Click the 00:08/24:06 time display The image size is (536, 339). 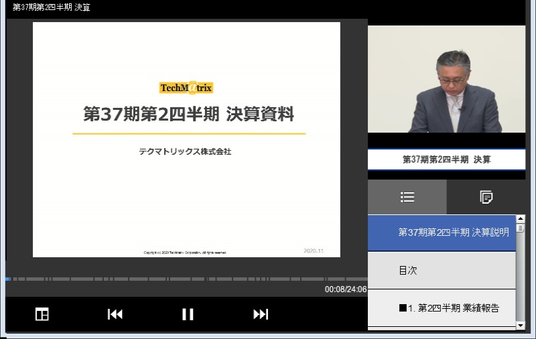345,289
